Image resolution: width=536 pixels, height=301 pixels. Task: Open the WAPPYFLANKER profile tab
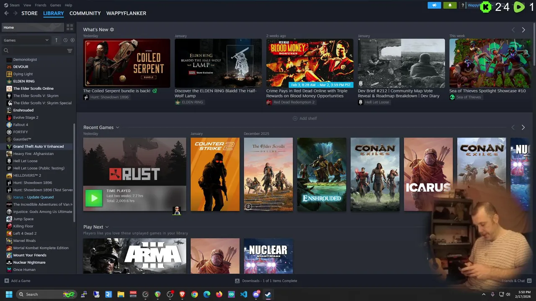click(126, 13)
